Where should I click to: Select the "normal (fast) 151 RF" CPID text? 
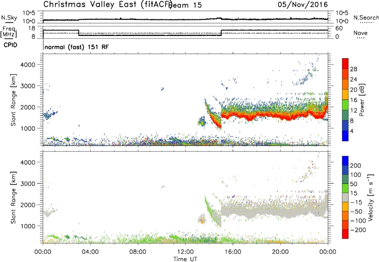click(77, 47)
